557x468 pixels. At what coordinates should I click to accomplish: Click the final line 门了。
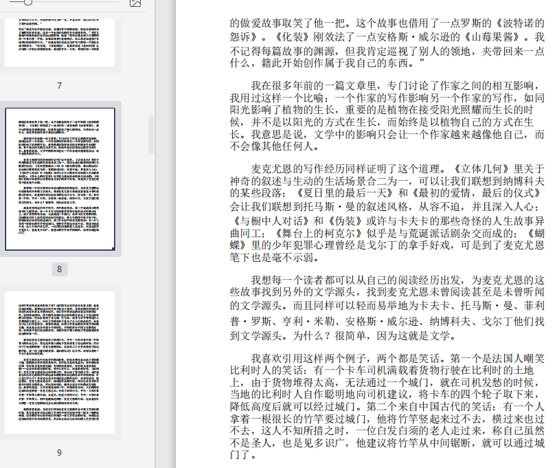coord(243,454)
